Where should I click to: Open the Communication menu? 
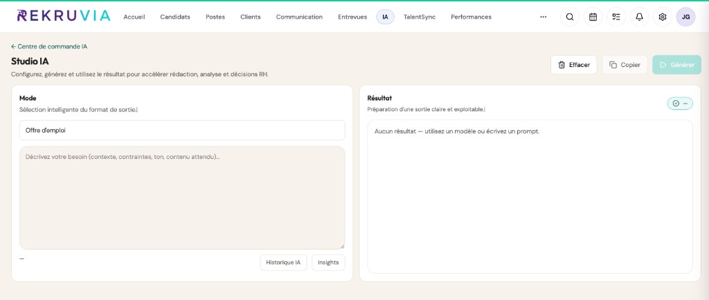tap(299, 17)
